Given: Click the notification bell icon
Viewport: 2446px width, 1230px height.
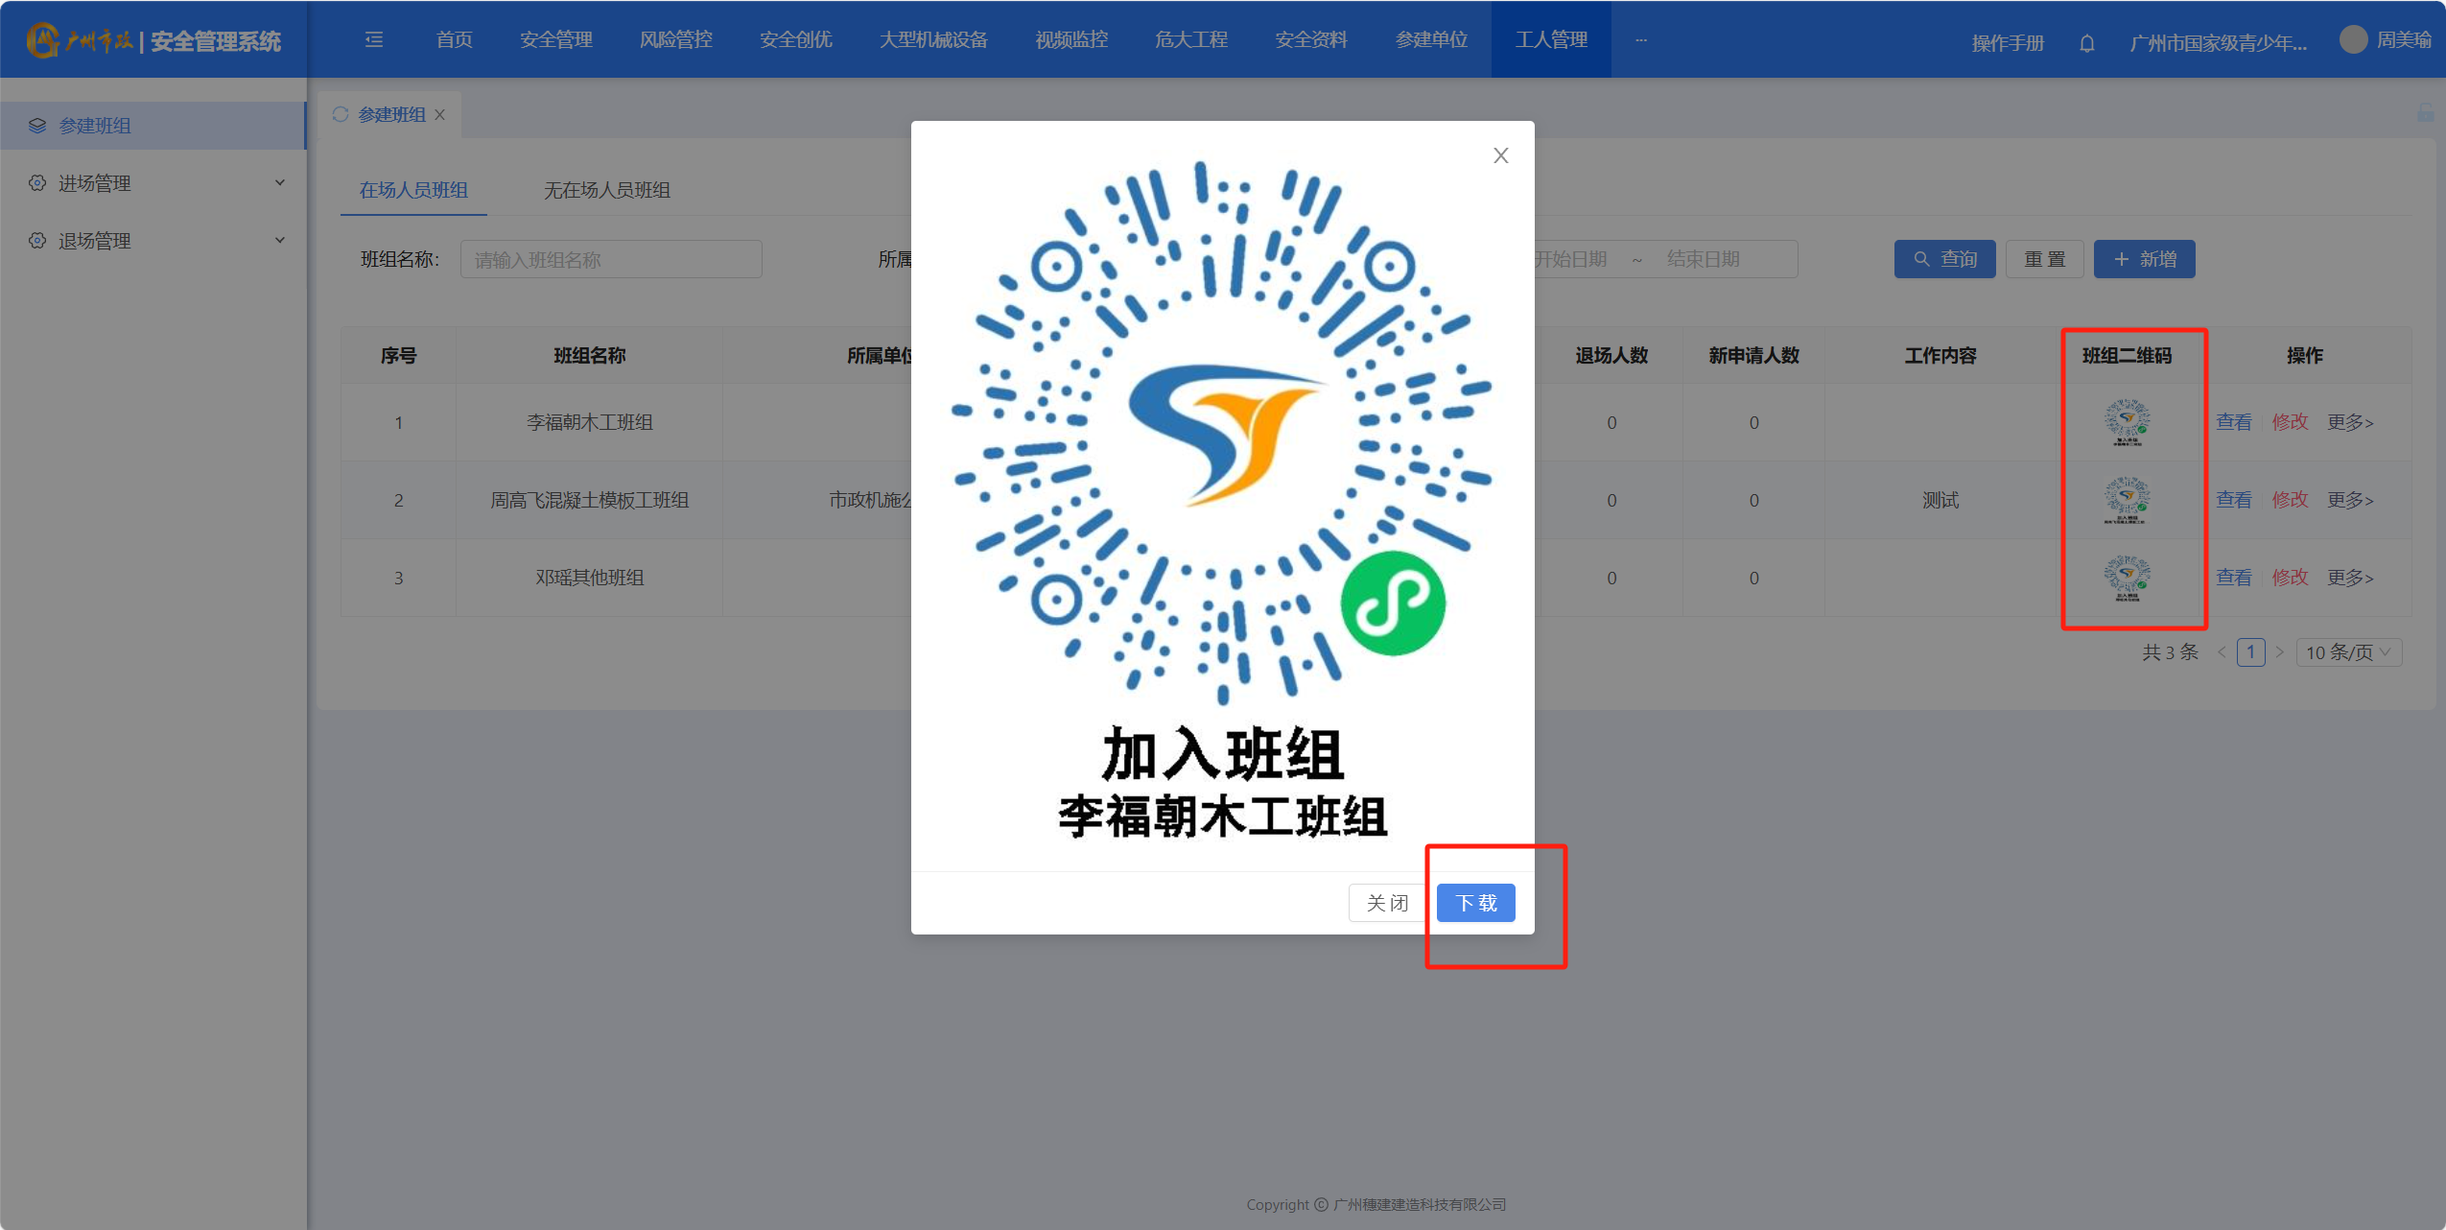Looking at the screenshot, I should (2086, 43).
